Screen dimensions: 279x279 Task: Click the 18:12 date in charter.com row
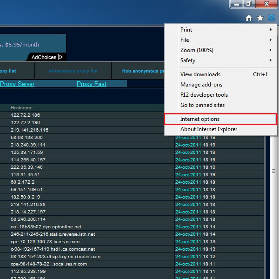pos(195,257)
